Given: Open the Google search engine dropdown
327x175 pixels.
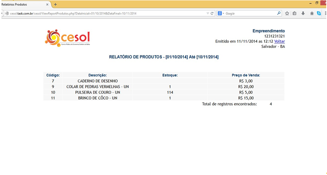Looking at the screenshot, I should click(x=221, y=13).
